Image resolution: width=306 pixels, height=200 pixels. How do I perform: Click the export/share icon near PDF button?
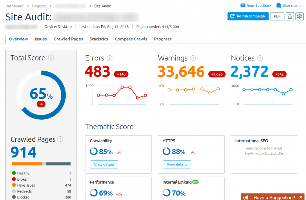pos(290,16)
